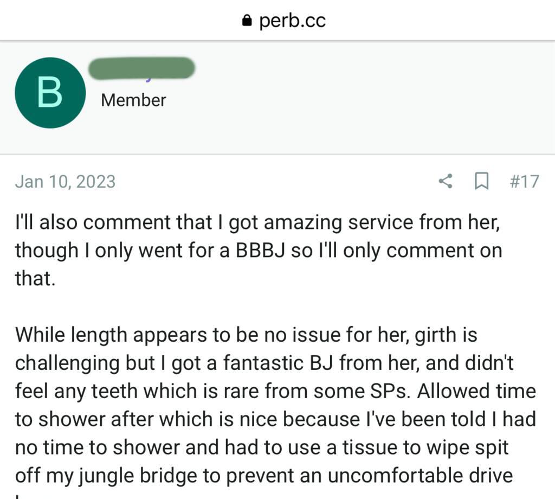555x499 pixels.
Task: Click the word "that." ending the first paragraph
Action: (x=35, y=278)
